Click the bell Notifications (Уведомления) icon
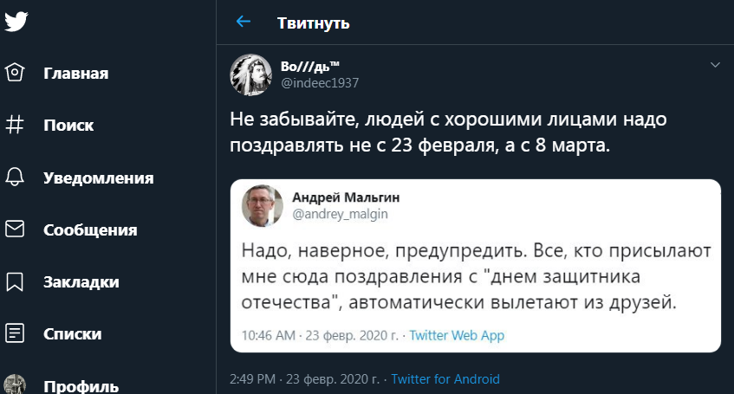Viewport: 734px width, 394px height. pos(15,178)
